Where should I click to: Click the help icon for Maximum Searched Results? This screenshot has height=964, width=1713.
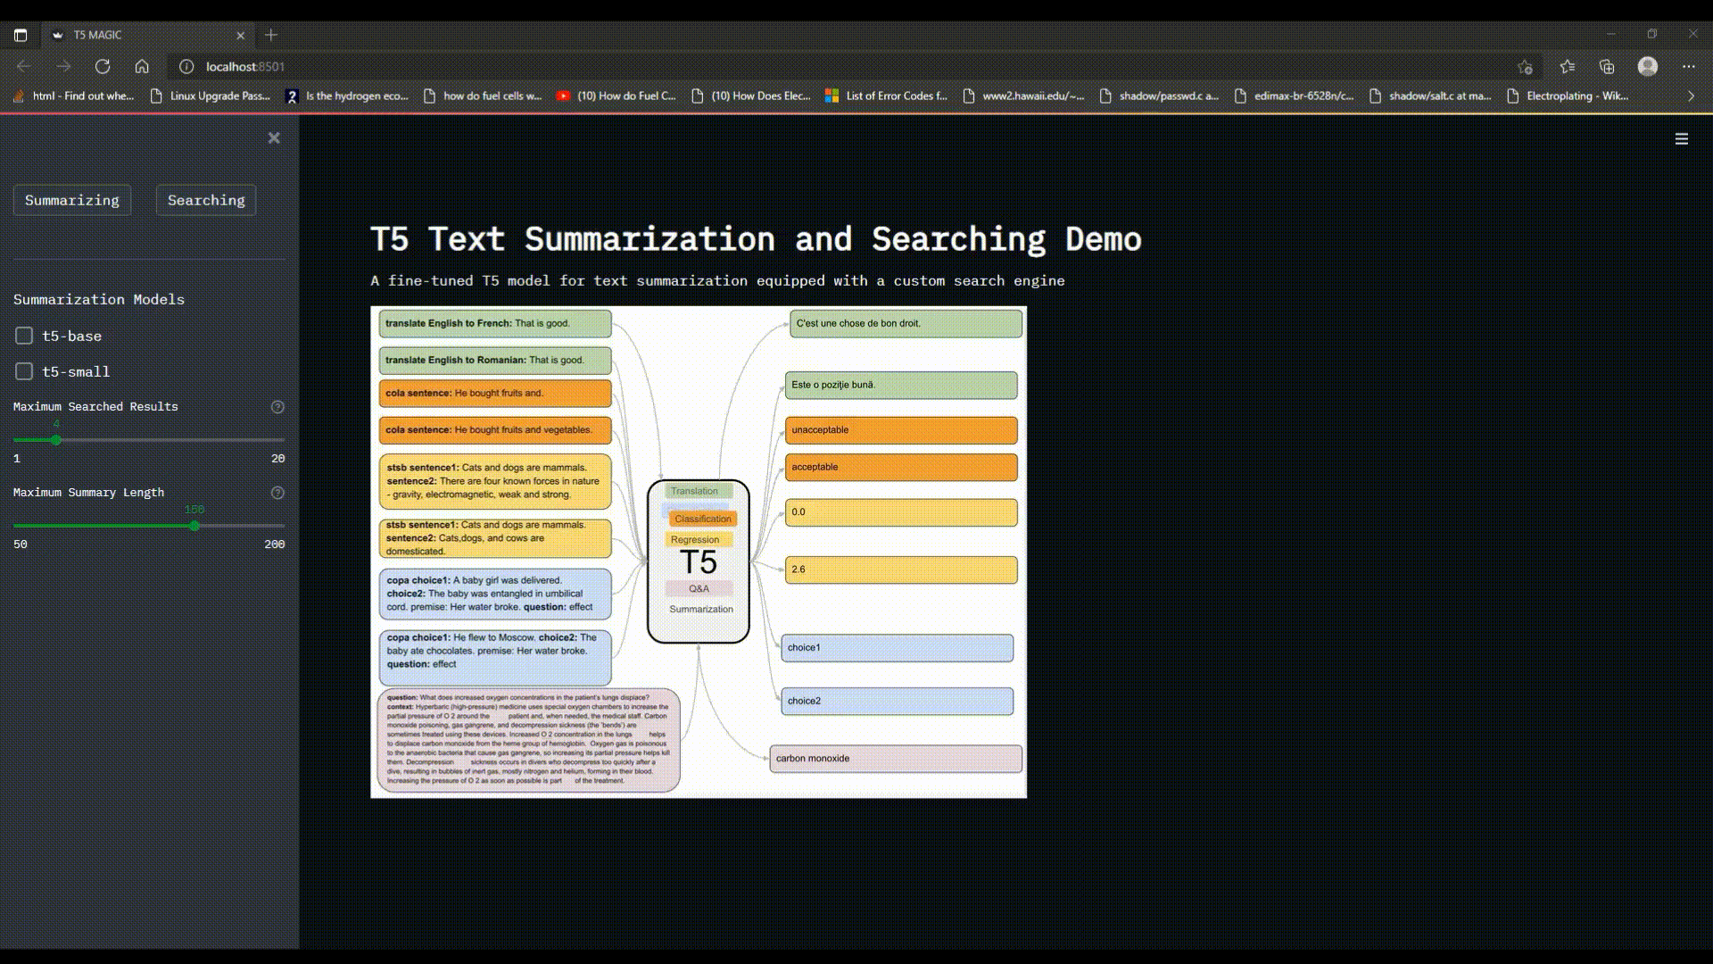tap(277, 407)
